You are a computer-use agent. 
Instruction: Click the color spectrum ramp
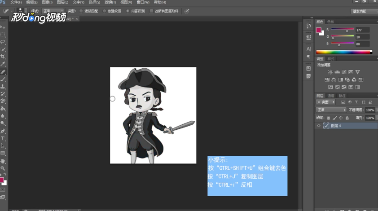[344, 52]
